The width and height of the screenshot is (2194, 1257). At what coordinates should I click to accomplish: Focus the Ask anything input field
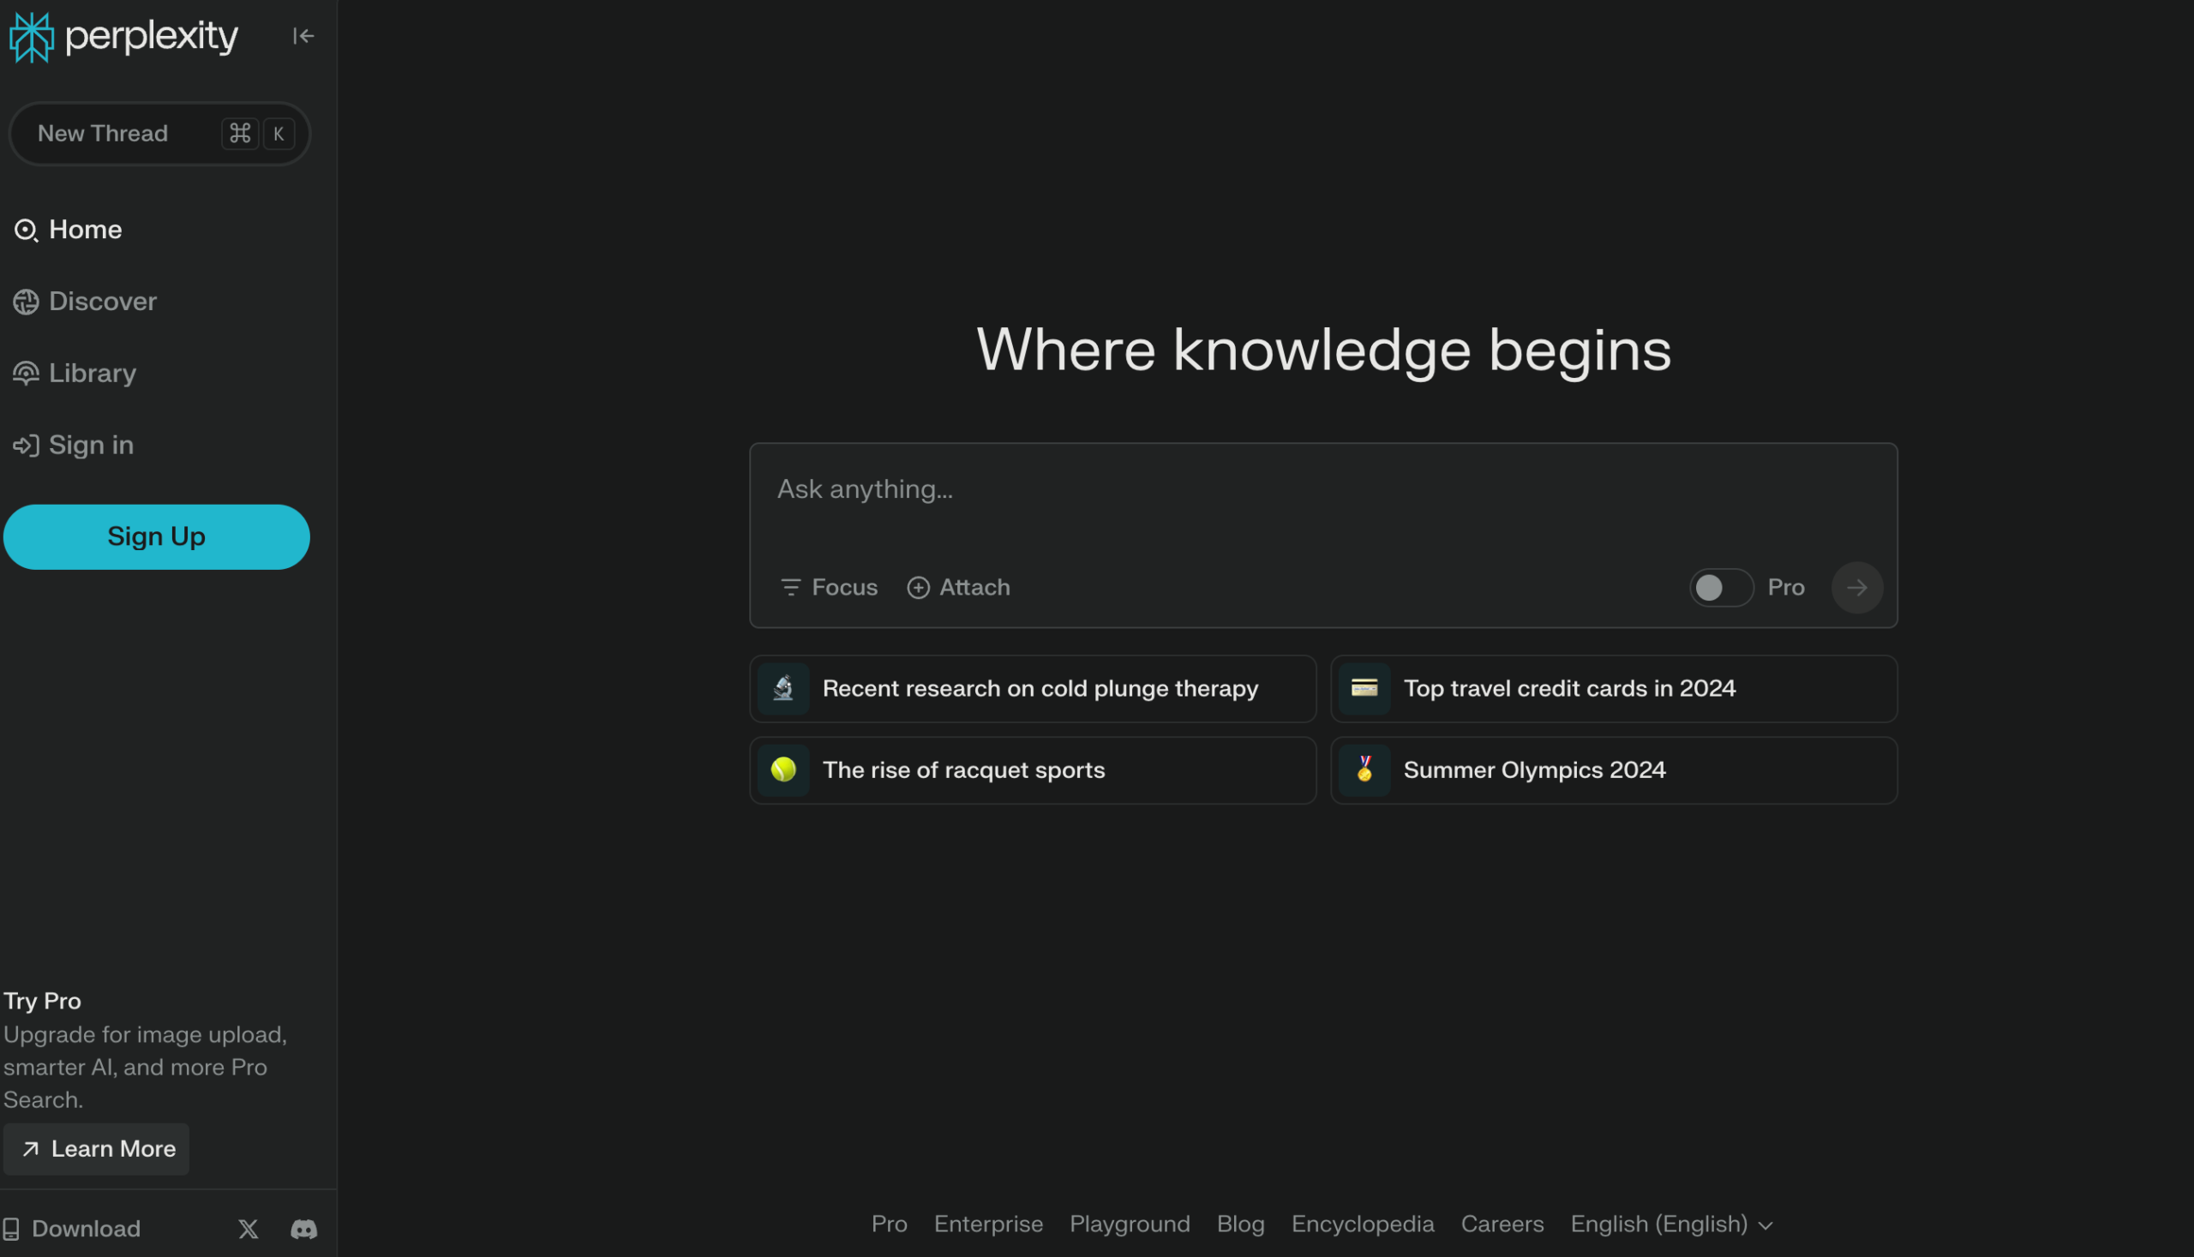point(1322,490)
